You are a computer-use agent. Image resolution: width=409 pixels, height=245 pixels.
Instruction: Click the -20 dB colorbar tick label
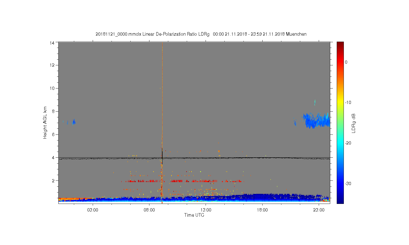pos(348,143)
